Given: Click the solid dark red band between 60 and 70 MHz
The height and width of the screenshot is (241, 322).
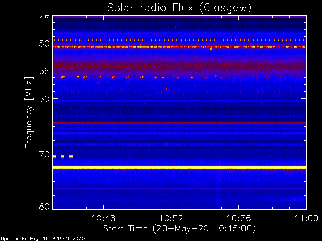Looking at the screenshot, I should coord(180,123).
